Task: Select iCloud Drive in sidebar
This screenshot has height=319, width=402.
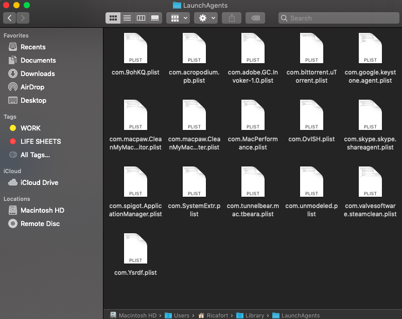Action: [x=39, y=182]
